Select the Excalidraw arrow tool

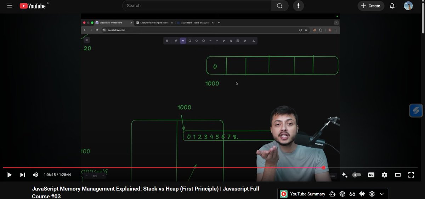(x=210, y=41)
